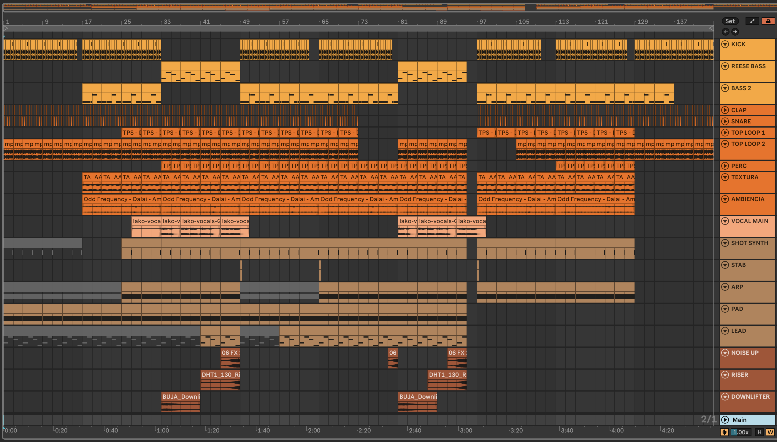
Task: Select the REESE BASS track header
Action: [x=748, y=66]
